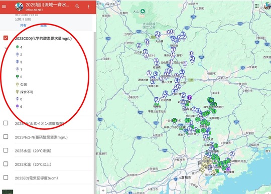Enable the 2025水温（20℃未満）checkbox
The width and height of the screenshot is (271, 194).
[x=6, y=150]
